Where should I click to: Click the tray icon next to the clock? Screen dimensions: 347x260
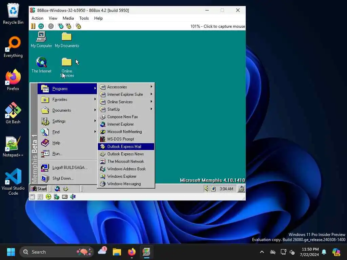(x=213, y=189)
